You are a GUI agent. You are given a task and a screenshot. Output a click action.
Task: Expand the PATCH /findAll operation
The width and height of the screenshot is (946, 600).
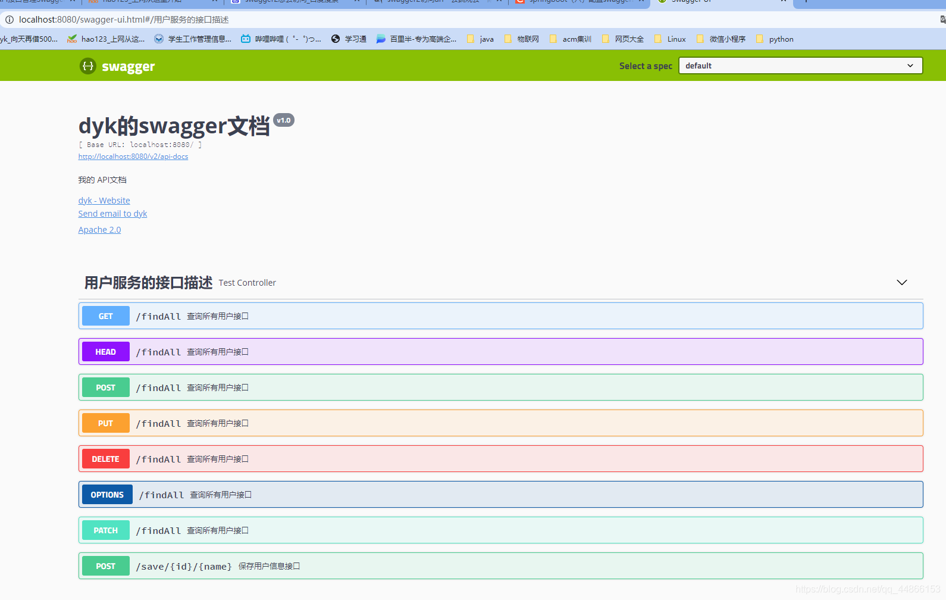click(x=500, y=530)
